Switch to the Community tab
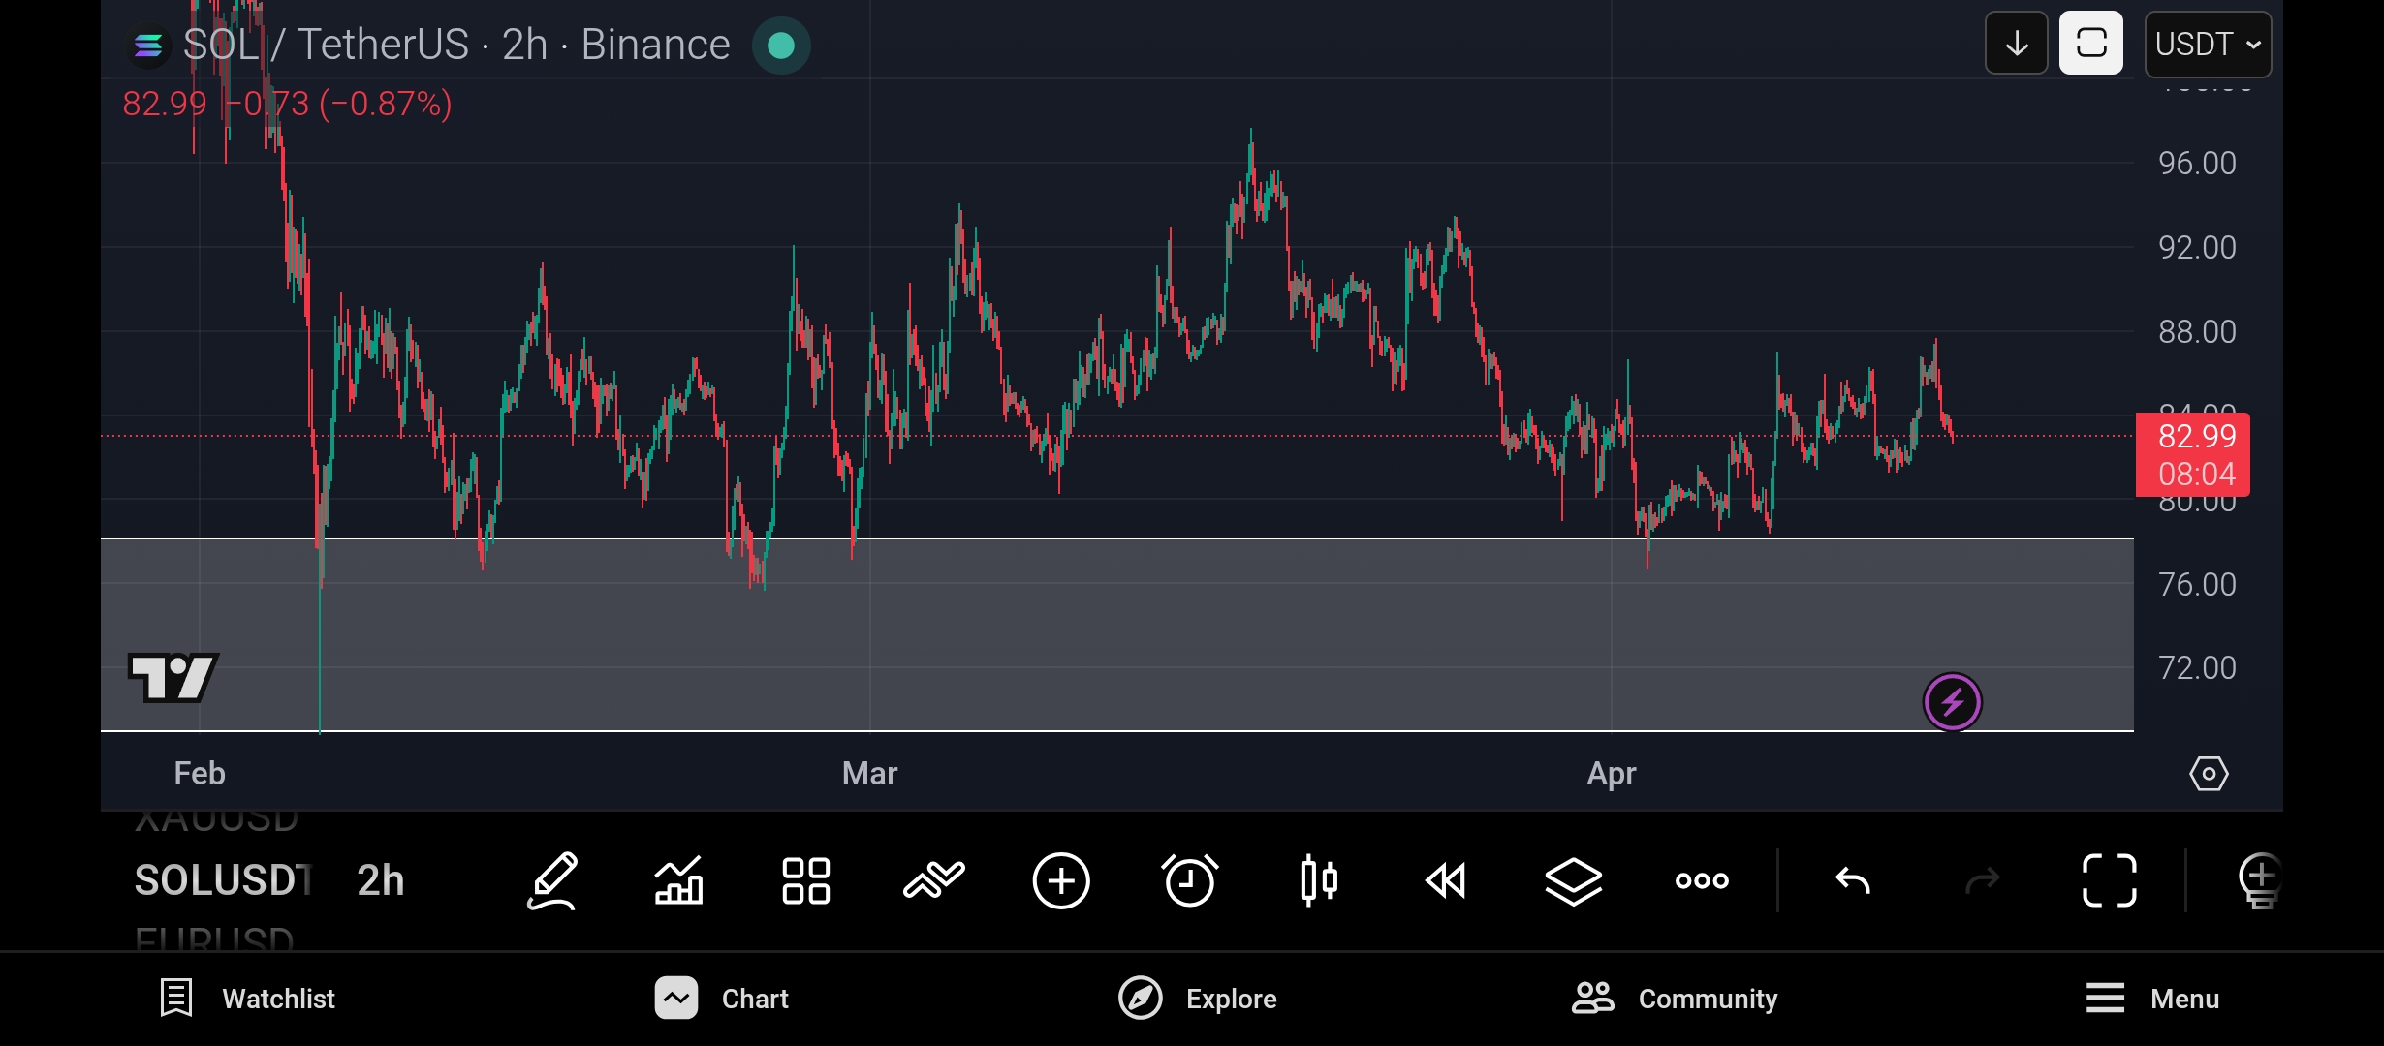The height and width of the screenshot is (1046, 2384). pyautogui.click(x=1675, y=999)
